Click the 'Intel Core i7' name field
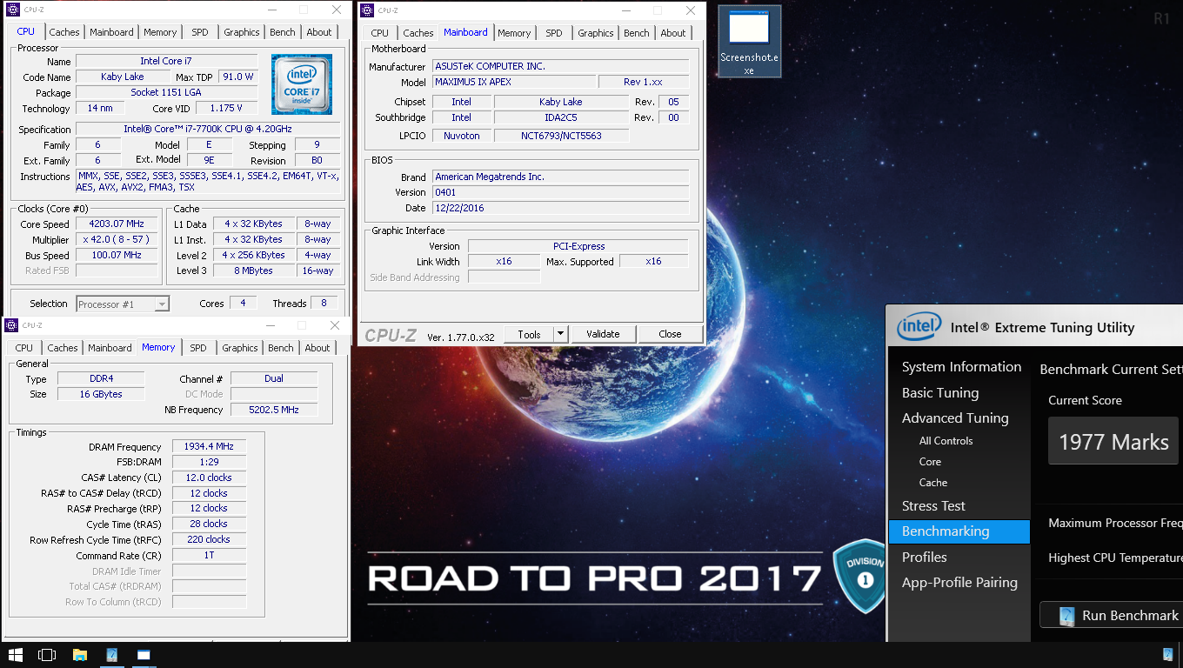This screenshot has width=1183, height=668. [x=167, y=62]
